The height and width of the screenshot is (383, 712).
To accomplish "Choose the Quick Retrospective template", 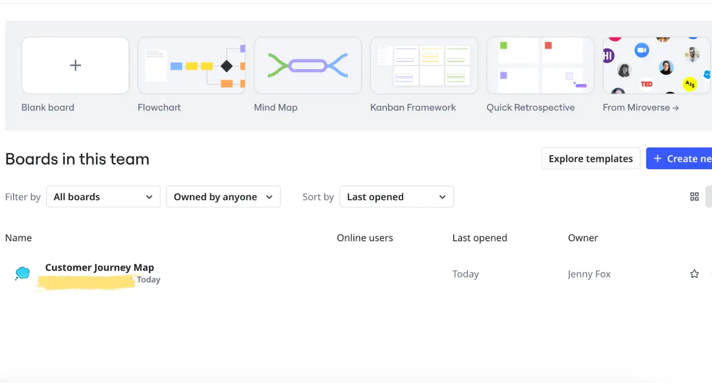I will 540,66.
